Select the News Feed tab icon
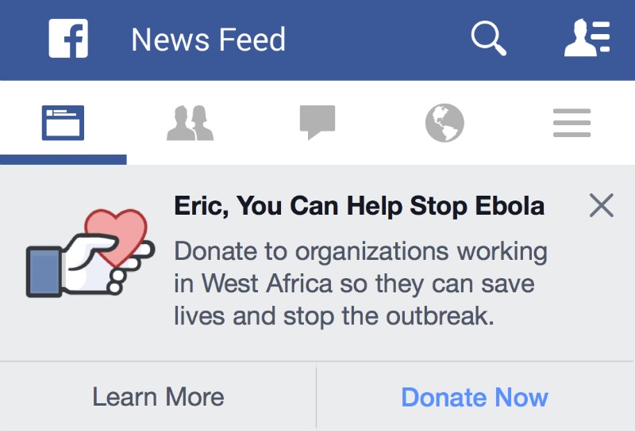The image size is (635, 431). coord(63,123)
